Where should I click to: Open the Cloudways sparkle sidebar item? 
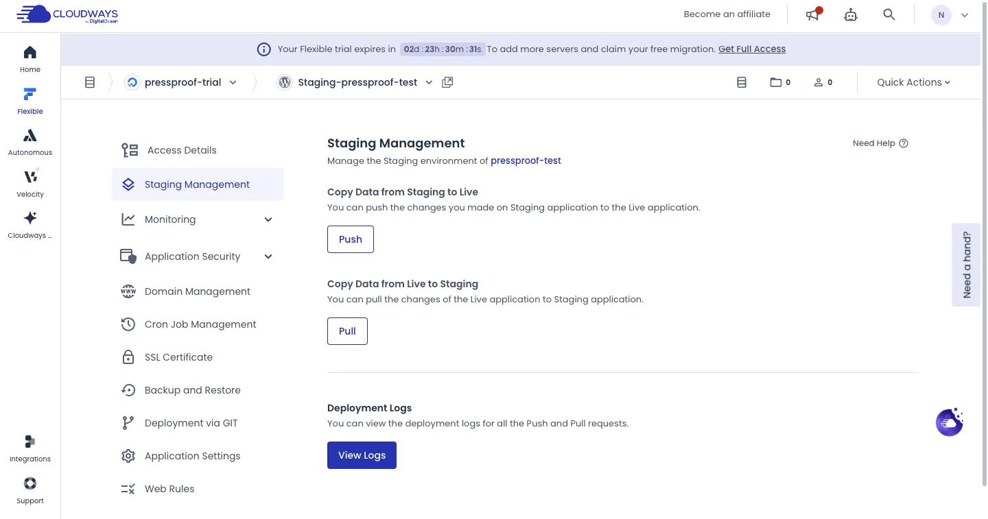[30, 225]
